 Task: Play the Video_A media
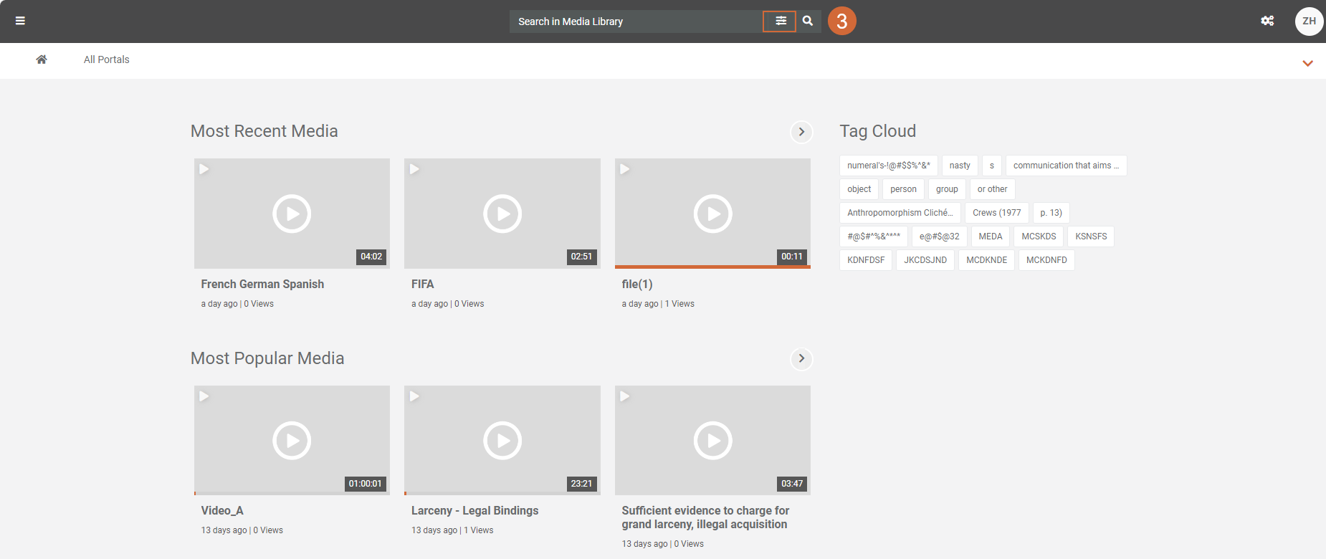(292, 441)
